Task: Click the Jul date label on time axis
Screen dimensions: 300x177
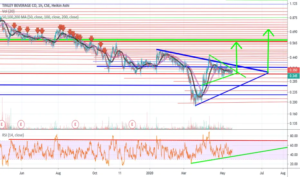Action: [262, 173]
